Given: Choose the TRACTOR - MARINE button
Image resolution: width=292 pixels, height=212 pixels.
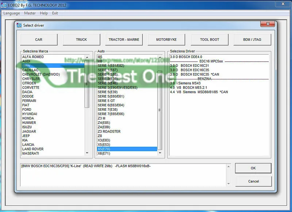Looking at the screenshot, I should pos(124,40).
